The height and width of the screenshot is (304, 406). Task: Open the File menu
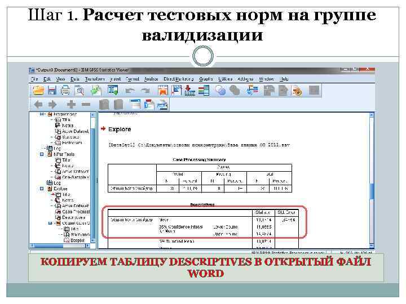pyautogui.click(x=34, y=79)
